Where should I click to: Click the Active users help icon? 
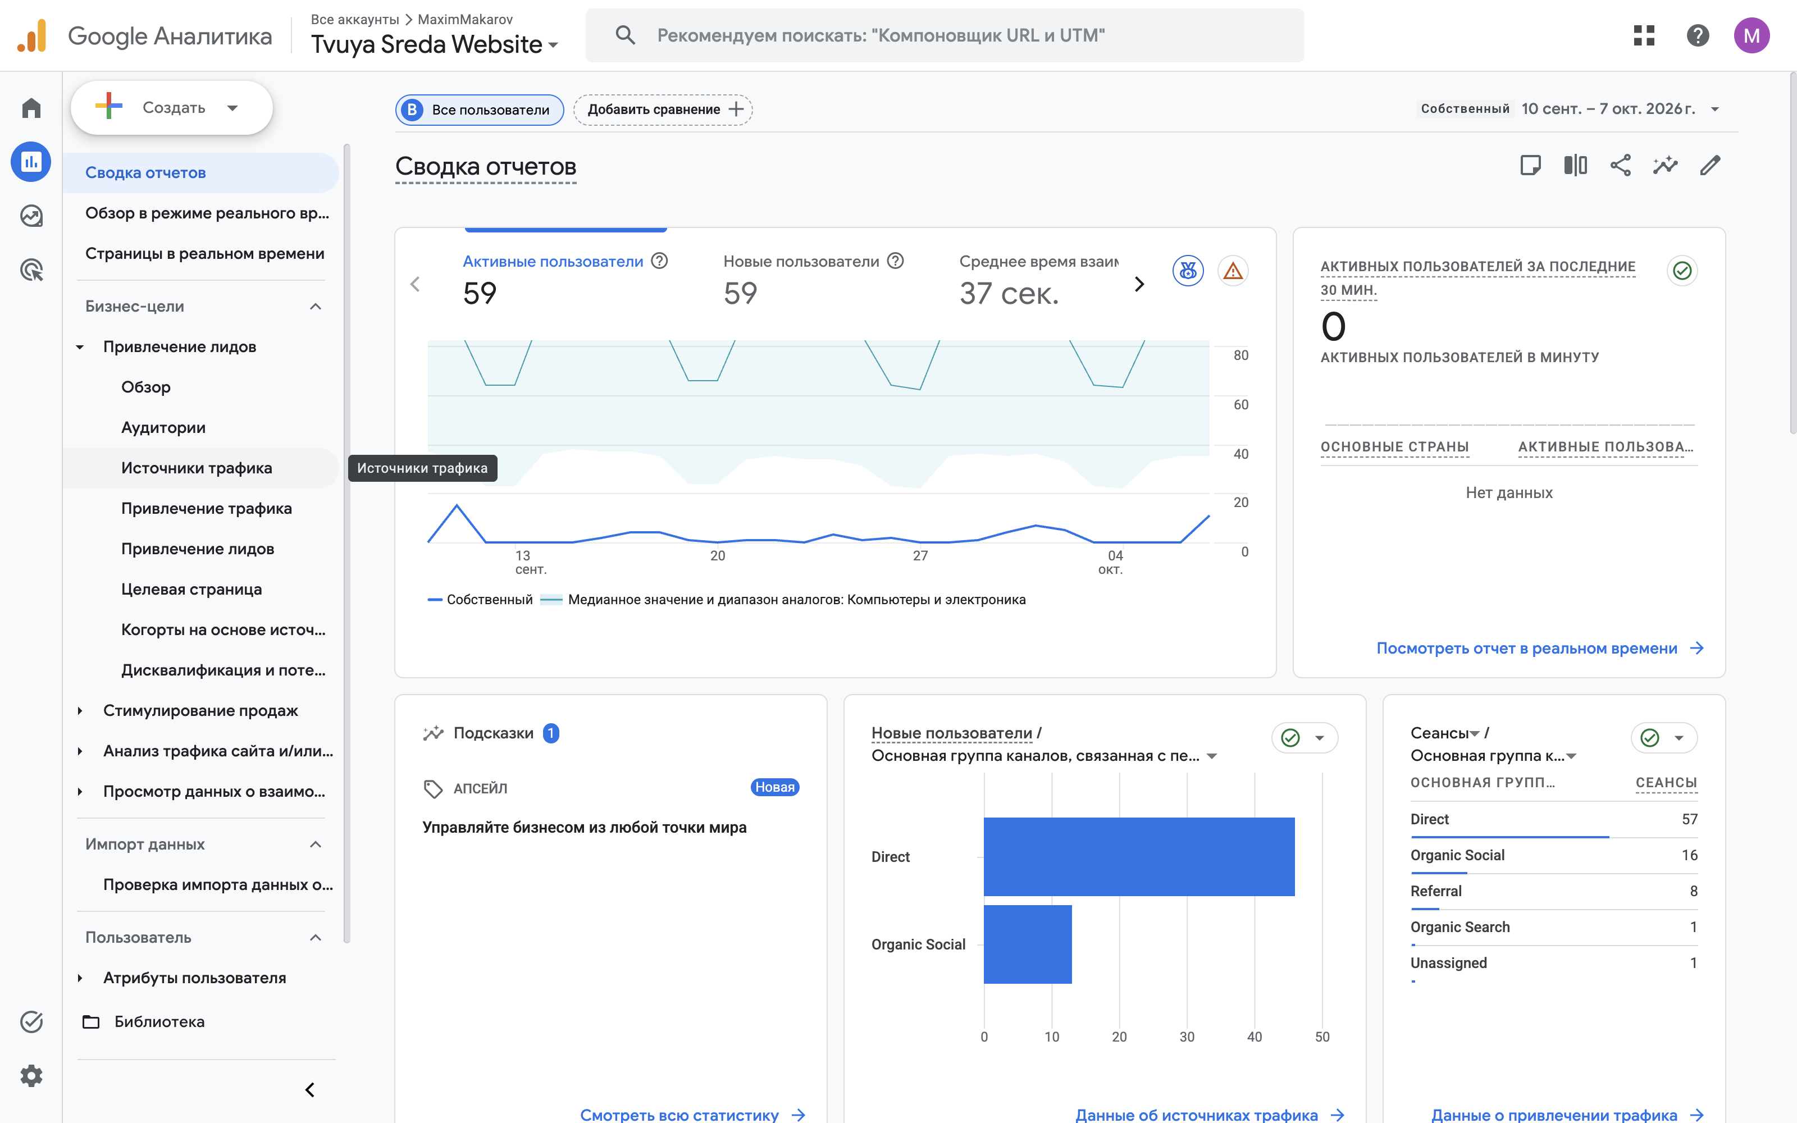point(659,261)
